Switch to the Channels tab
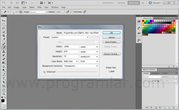 click(155, 73)
